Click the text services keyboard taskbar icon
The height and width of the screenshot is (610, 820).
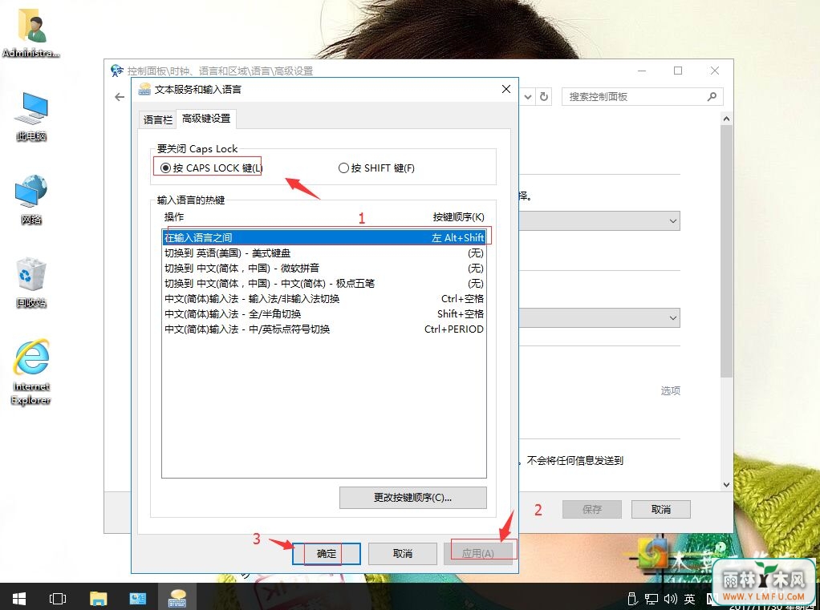(177, 599)
